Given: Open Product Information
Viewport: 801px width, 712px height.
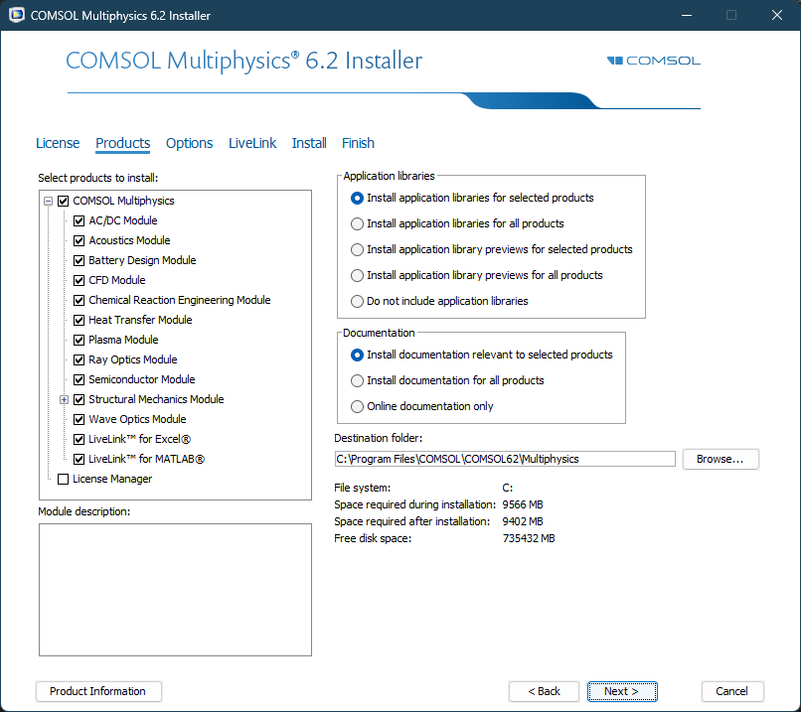Looking at the screenshot, I should tap(97, 691).
